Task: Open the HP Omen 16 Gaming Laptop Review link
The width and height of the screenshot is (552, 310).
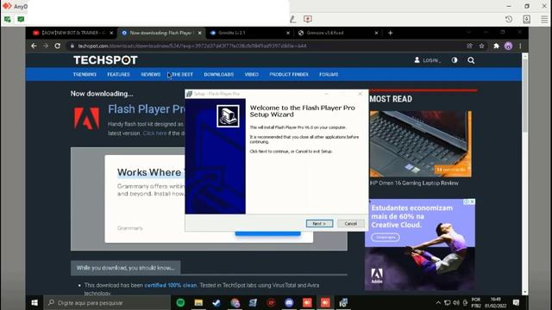Action: coord(414,183)
